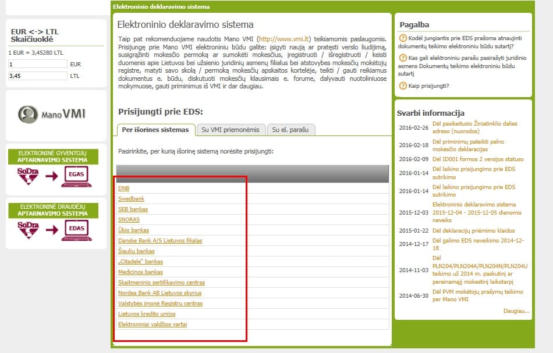Image resolution: width=553 pixels, height=353 pixels.
Task: Choose DNB bank login link
Action: (124, 188)
